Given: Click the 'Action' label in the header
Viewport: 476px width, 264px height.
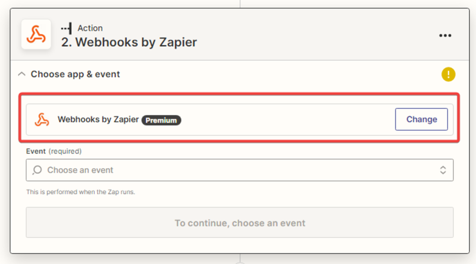Looking at the screenshot, I should (90, 28).
